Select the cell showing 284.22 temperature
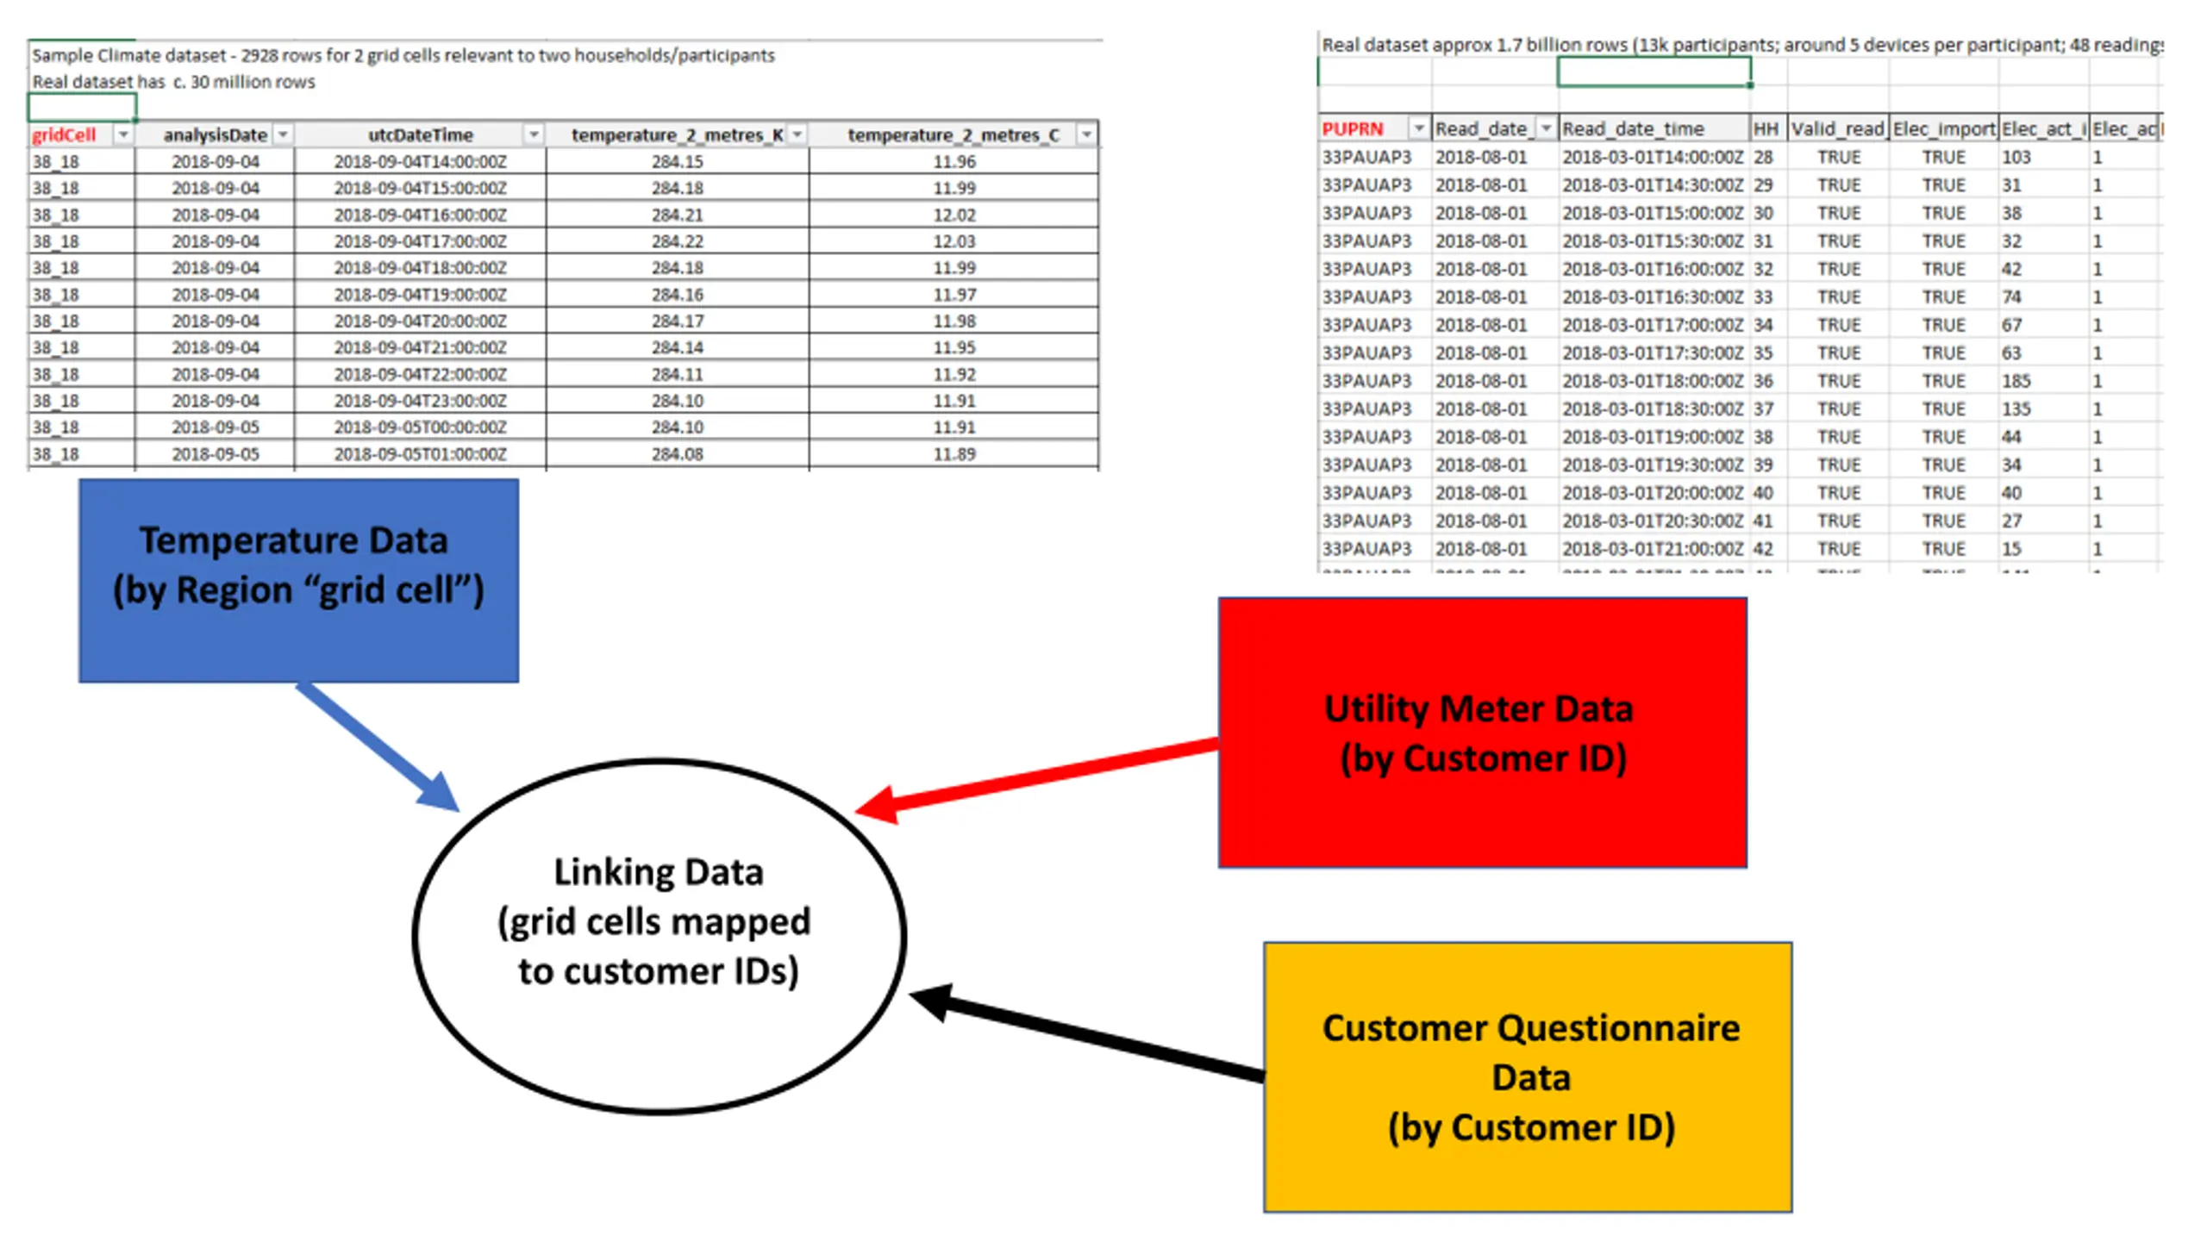 click(x=677, y=241)
